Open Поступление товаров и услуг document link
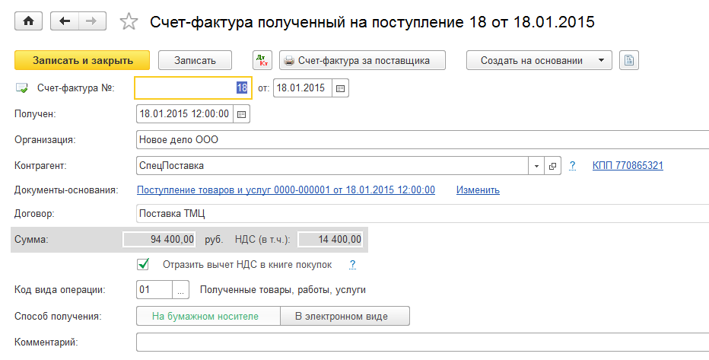The image size is (709, 360). pyautogui.click(x=285, y=190)
